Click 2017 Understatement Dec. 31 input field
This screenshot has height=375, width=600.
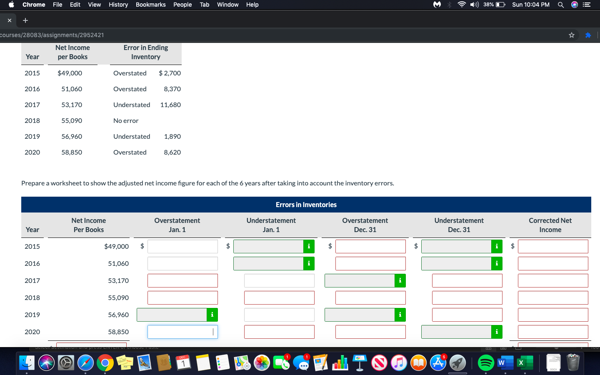click(467, 280)
